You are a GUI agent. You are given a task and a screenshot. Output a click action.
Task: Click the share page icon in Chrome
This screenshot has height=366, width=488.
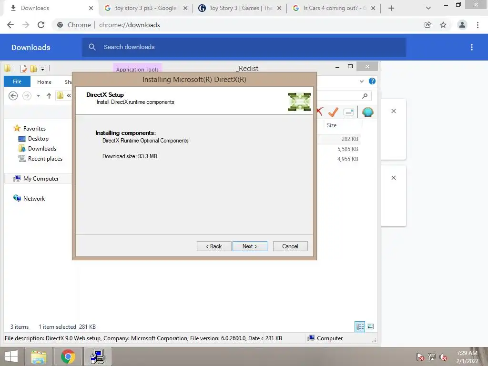pos(428,25)
